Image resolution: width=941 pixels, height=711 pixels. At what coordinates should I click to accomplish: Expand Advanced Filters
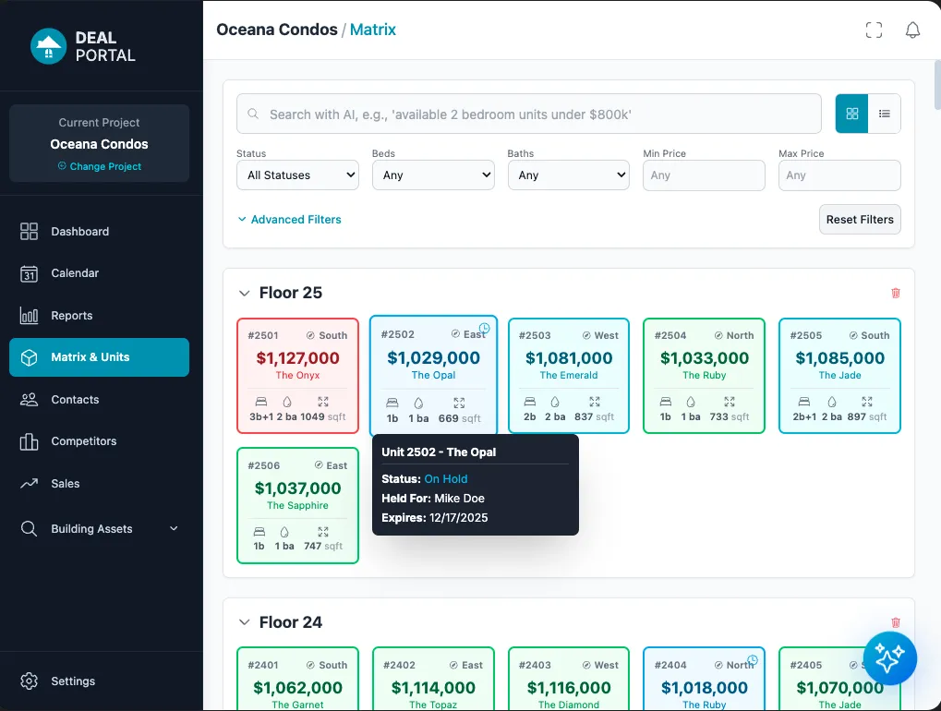coord(289,220)
